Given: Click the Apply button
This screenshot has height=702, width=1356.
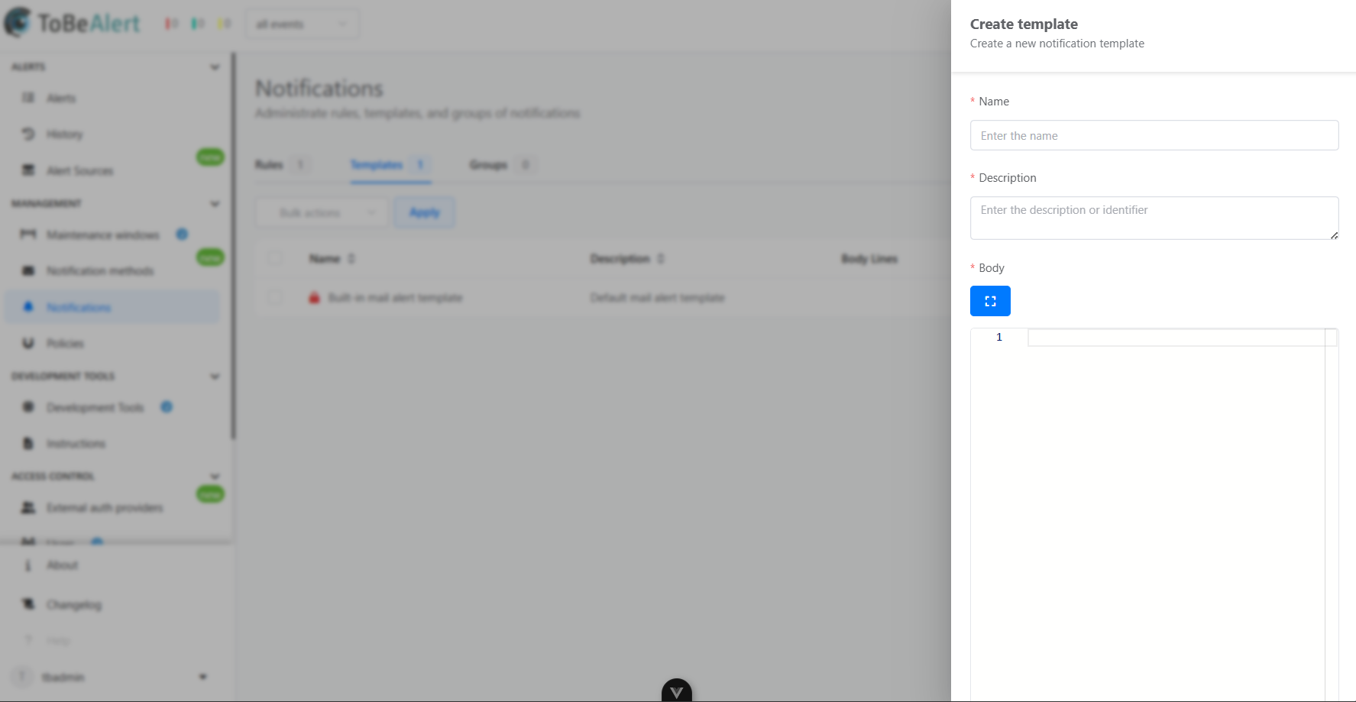Looking at the screenshot, I should click(425, 212).
